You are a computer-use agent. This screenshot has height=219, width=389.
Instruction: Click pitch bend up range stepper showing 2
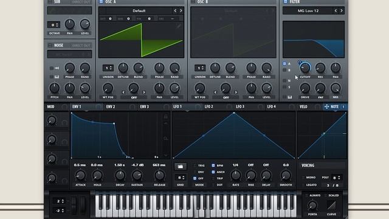coord(59,201)
